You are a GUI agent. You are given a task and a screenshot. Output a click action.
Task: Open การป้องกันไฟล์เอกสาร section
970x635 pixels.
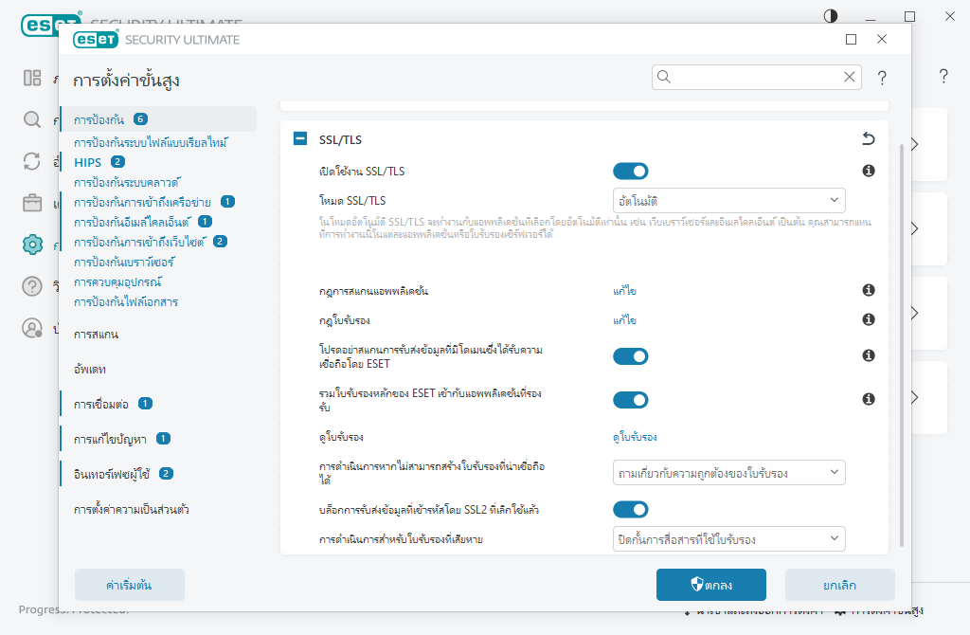click(126, 301)
